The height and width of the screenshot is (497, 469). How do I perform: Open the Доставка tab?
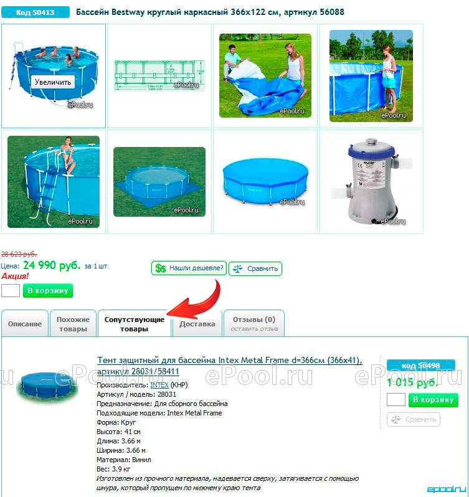(197, 324)
